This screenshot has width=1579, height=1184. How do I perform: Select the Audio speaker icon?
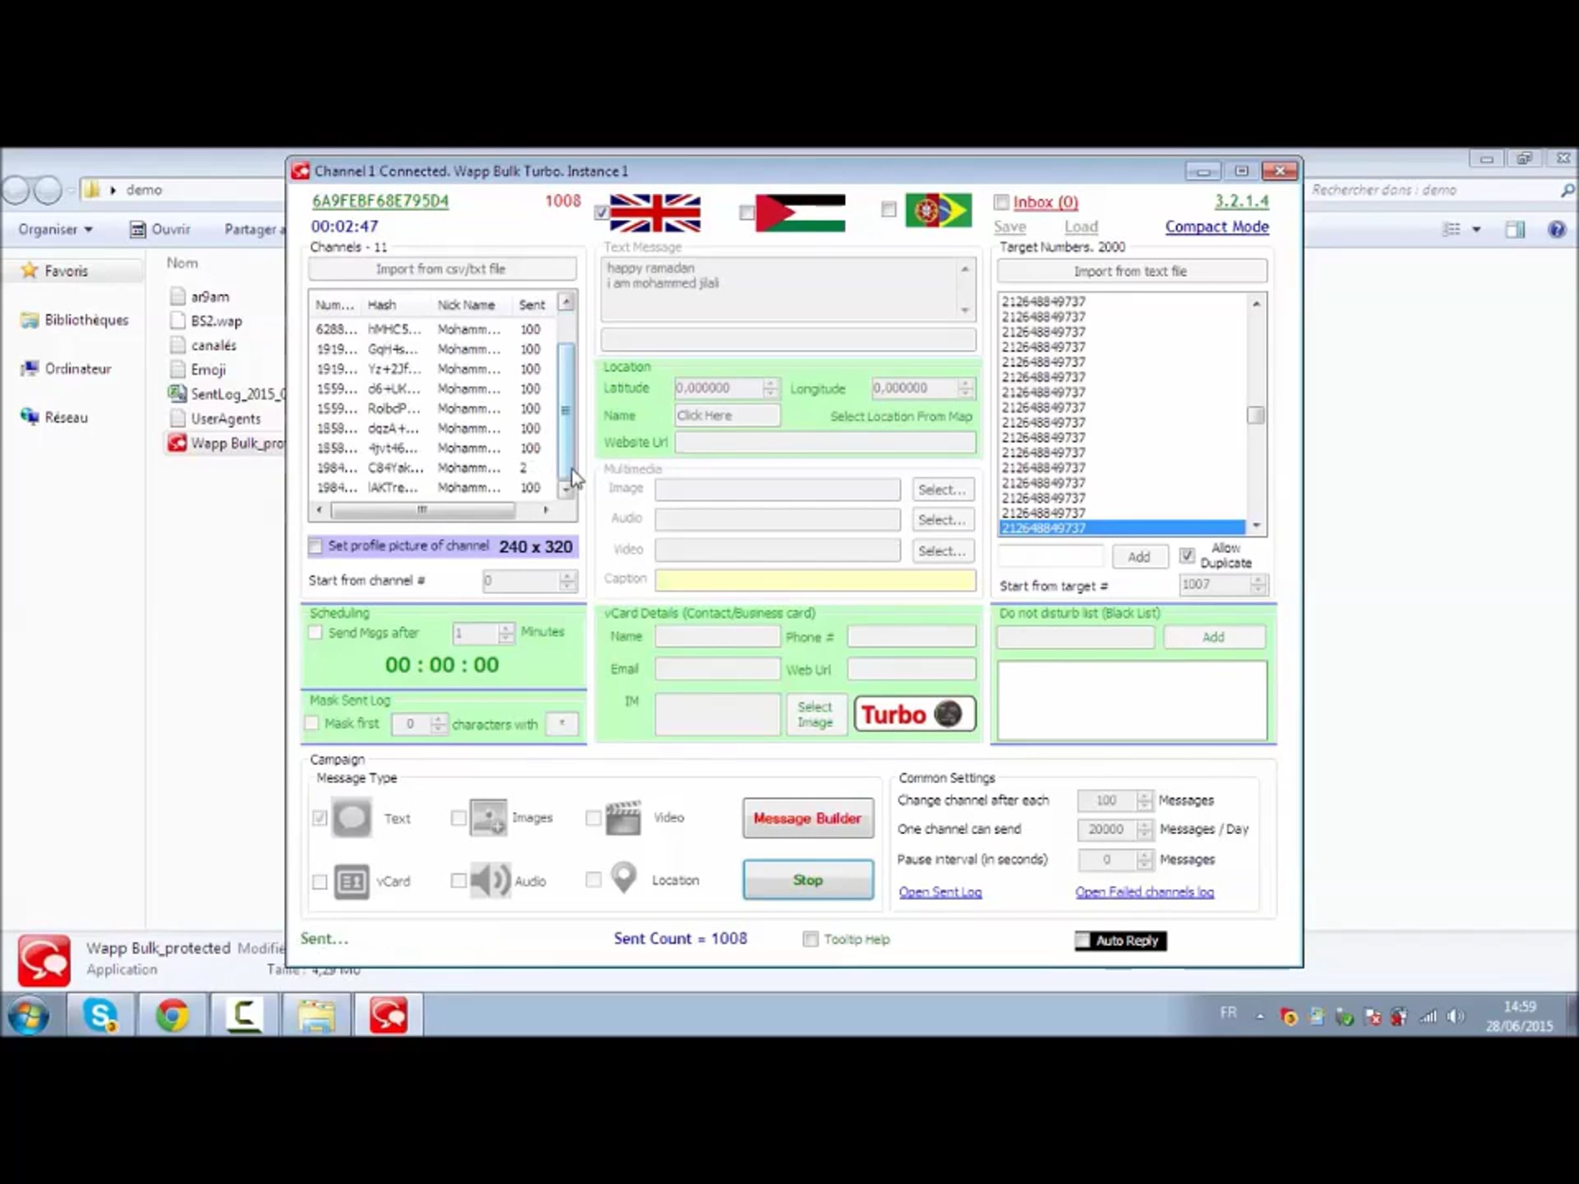pos(489,880)
